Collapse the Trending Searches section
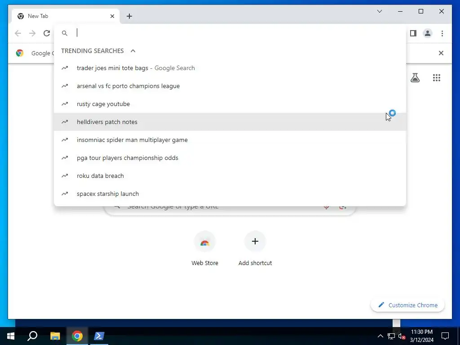This screenshot has width=460, height=345. 133,51
